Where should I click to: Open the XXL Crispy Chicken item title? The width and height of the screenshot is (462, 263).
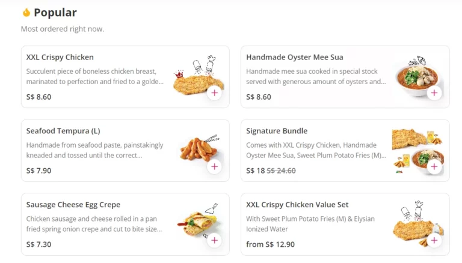60,58
